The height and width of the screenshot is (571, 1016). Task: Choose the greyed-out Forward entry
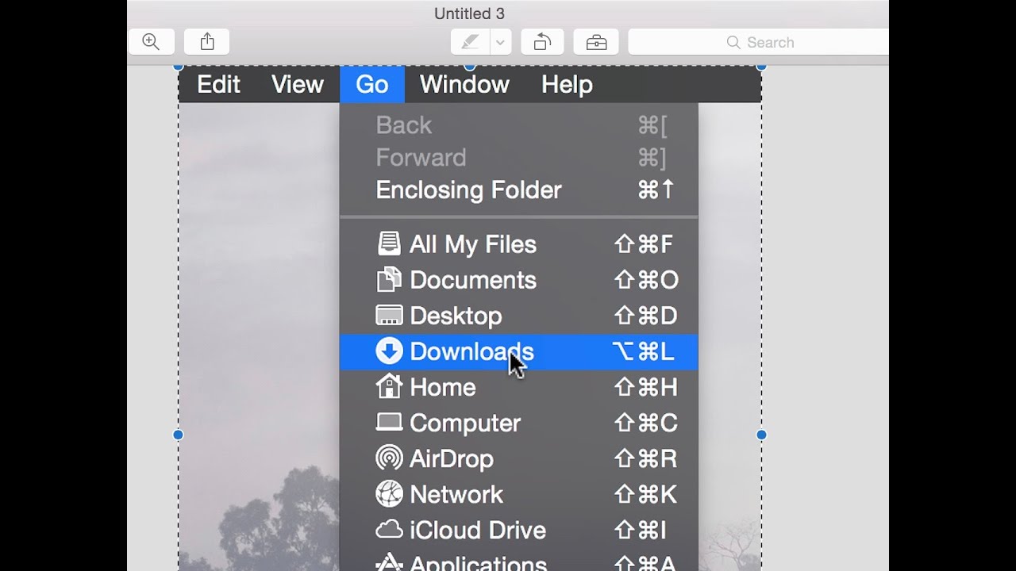519,157
